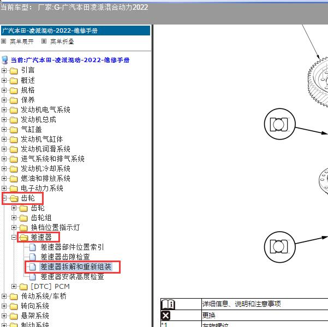Screen dimensions: 328x327
Task: Click the book info icon in legend table
Action: (168, 304)
